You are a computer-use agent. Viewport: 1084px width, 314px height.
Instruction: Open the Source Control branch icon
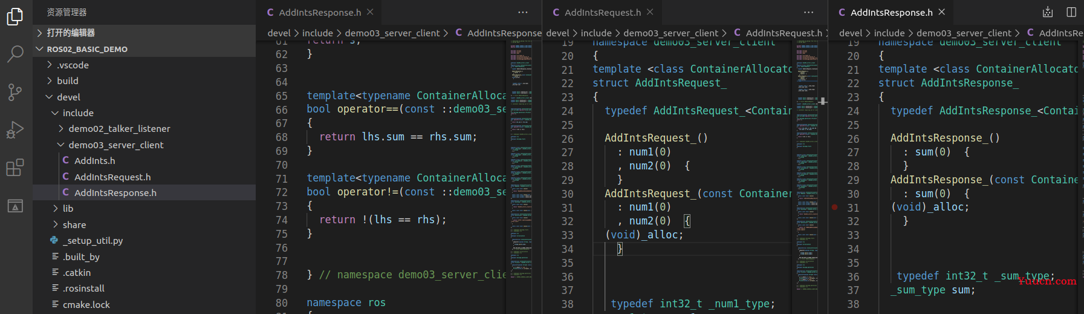click(15, 92)
